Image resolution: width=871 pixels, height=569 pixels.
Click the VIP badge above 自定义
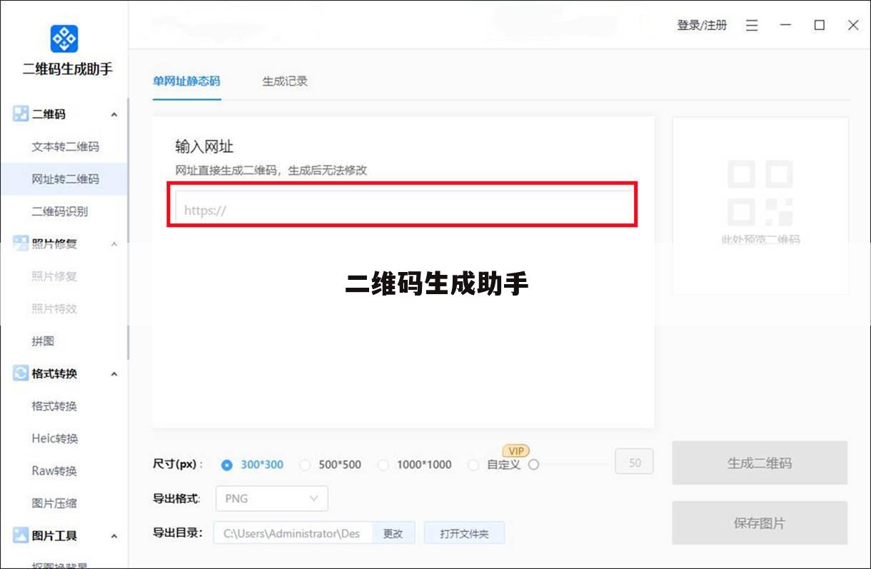coord(516,451)
